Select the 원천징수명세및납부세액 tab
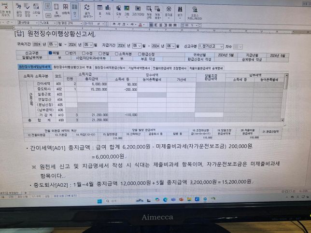The height and width of the screenshot is (233, 311). (34, 67)
